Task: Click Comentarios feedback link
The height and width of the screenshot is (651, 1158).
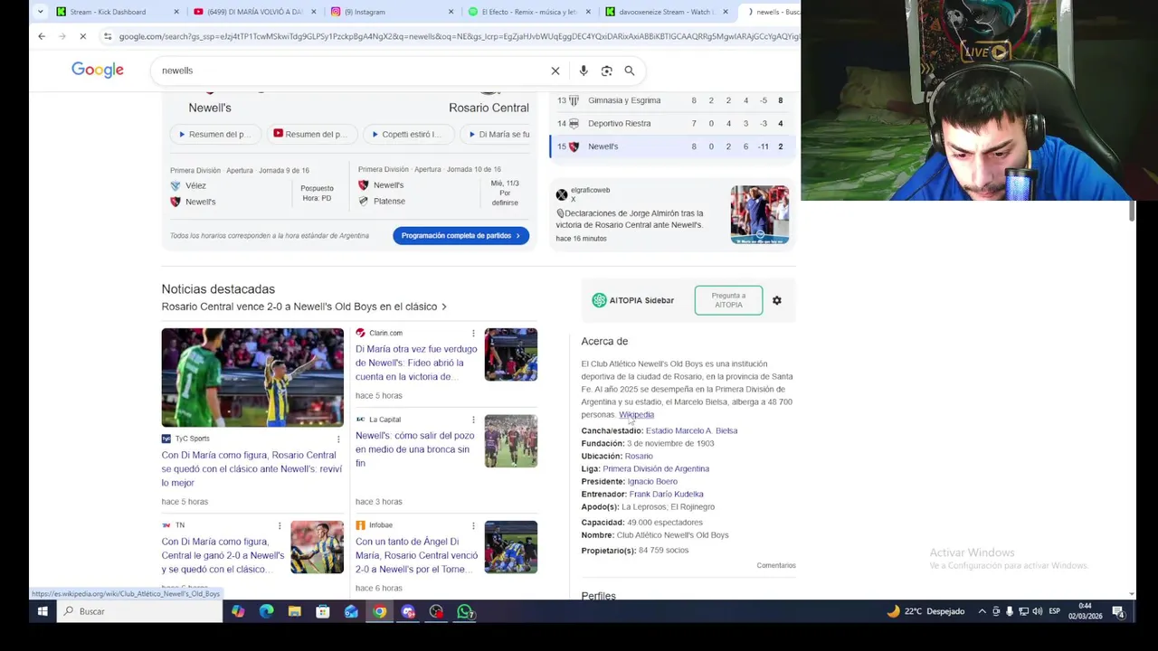Action: pos(776,566)
